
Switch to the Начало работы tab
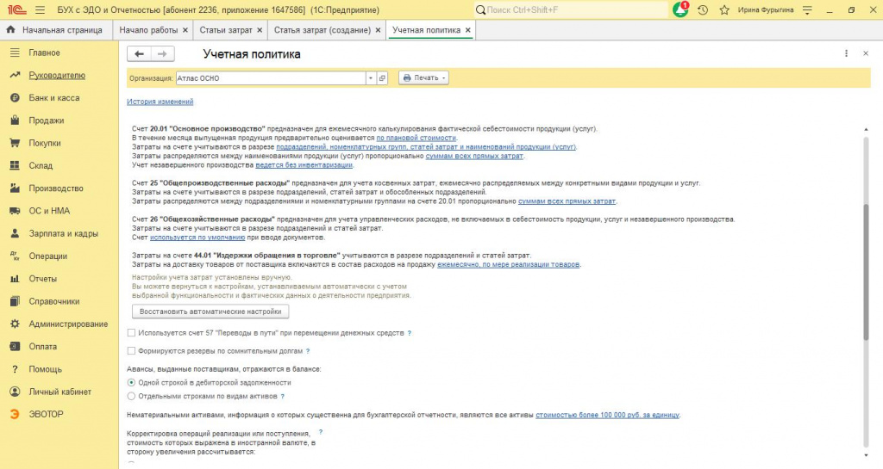(x=148, y=30)
